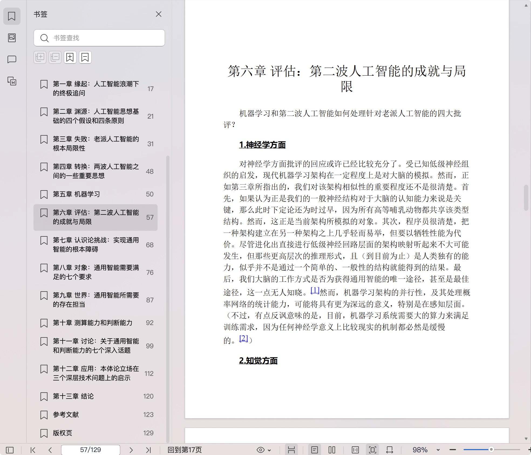Screen dimensions: 531x455
Task: Click the bookmark panel scrollbar
Action: pos(168,299)
